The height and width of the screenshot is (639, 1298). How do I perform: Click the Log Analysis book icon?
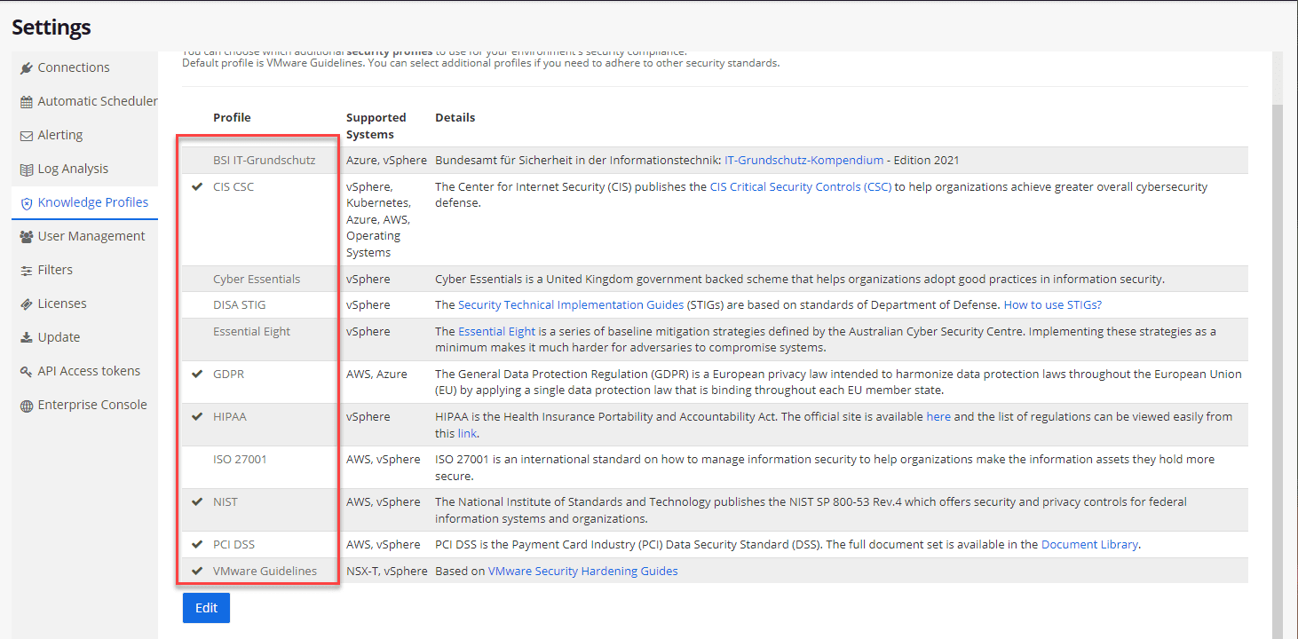coord(27,170)
